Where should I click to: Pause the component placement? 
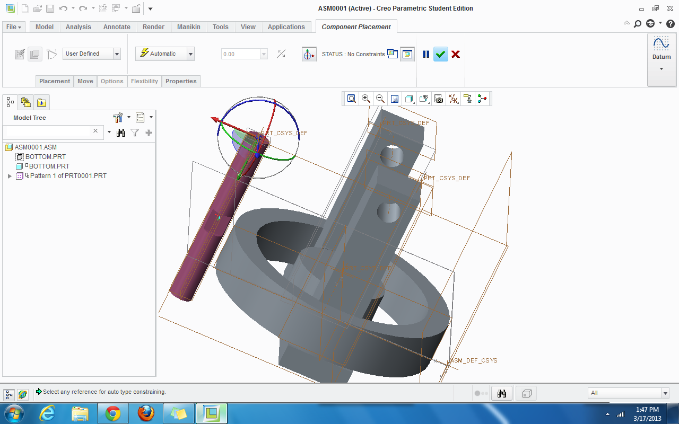[426, 54]
